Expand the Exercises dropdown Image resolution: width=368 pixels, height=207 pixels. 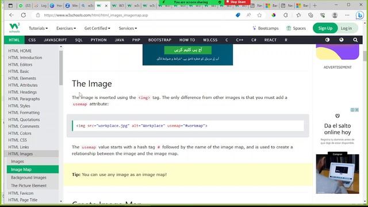point(66,28)
